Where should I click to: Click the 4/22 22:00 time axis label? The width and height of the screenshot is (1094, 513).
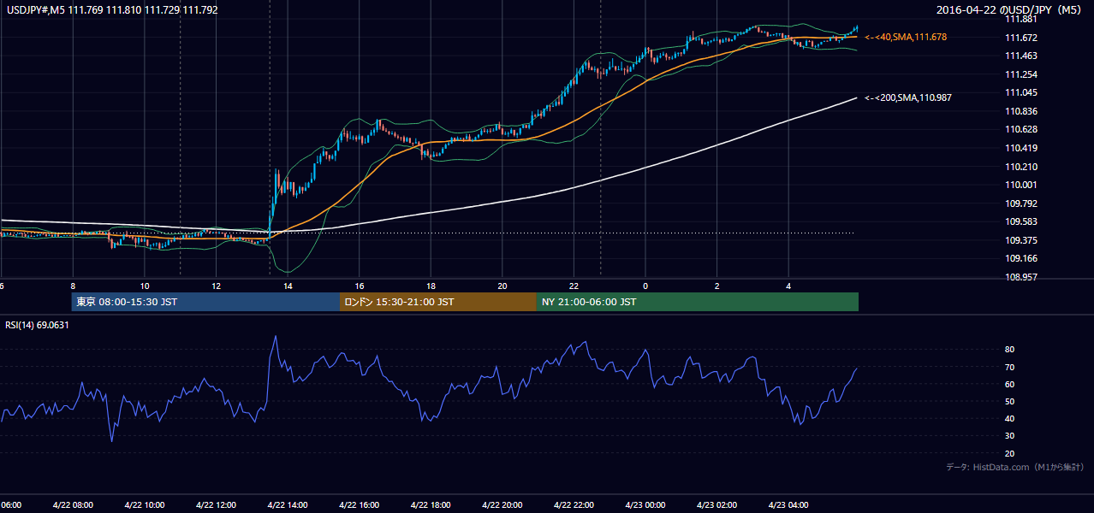574,504
